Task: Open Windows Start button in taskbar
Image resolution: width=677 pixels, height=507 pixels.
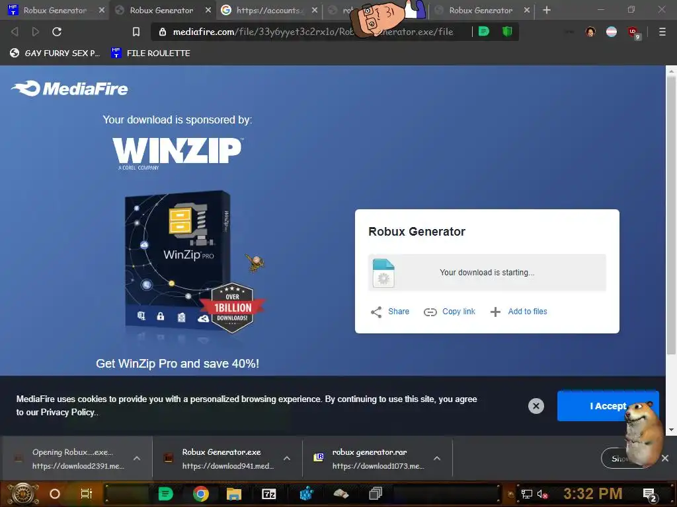Action: tap(22, 494)
